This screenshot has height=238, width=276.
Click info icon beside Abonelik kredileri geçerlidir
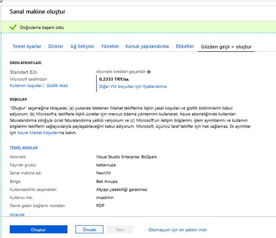pos(149,72)
